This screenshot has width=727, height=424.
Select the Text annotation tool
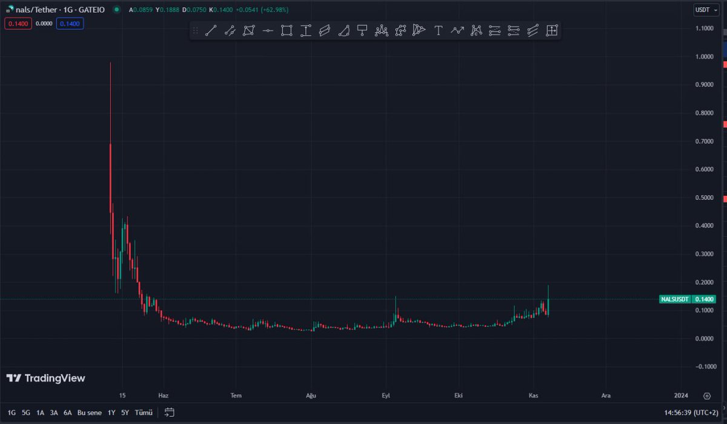439,30
